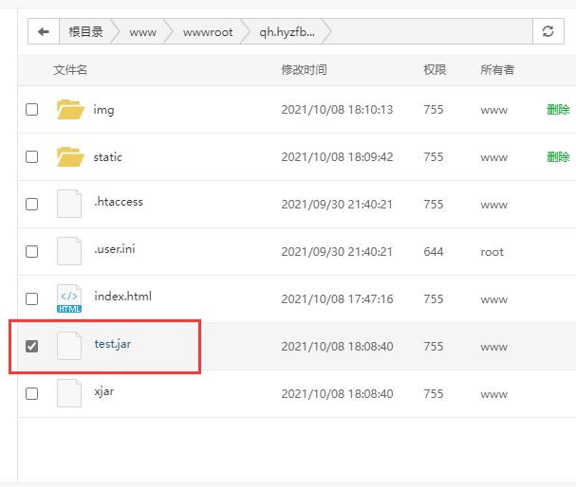Tick the xjar checkbox
This screenshot has width=576, height=487.
point(31,393)
